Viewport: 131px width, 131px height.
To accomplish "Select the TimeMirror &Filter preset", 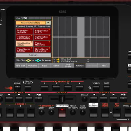I will point(24,50).
